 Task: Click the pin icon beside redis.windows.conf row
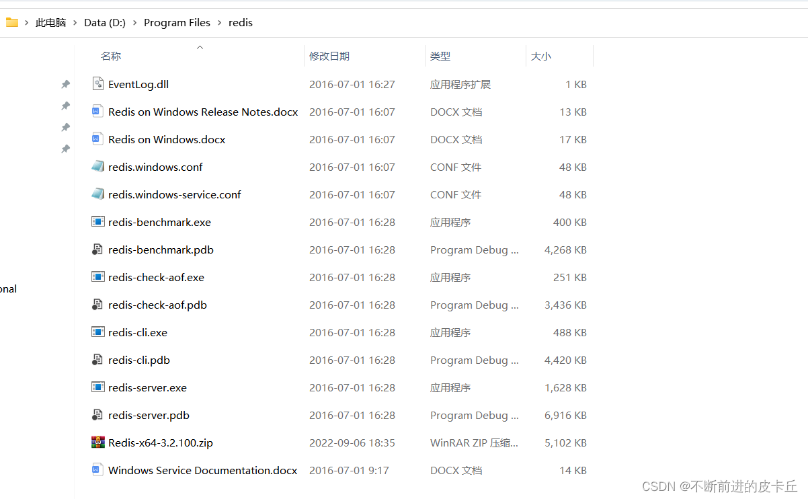coord(65,149)
